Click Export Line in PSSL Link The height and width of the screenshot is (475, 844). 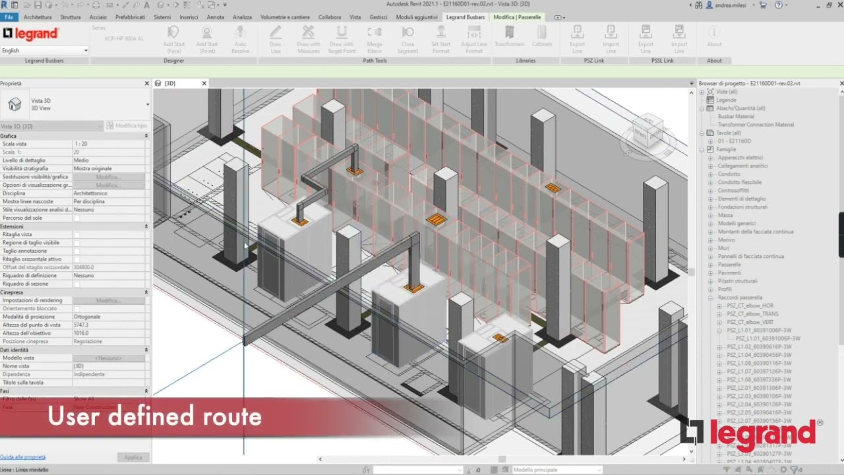click(646, 39)
